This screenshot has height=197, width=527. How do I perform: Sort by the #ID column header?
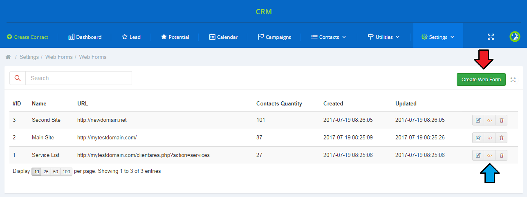17,103
